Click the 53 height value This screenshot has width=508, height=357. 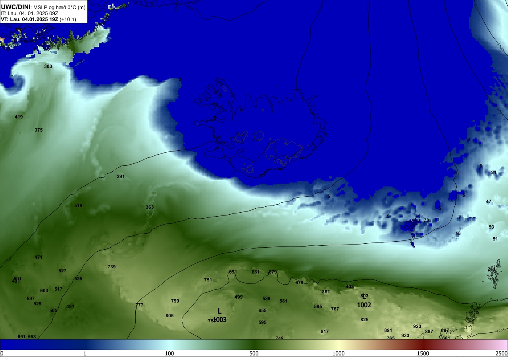[491, 227]
